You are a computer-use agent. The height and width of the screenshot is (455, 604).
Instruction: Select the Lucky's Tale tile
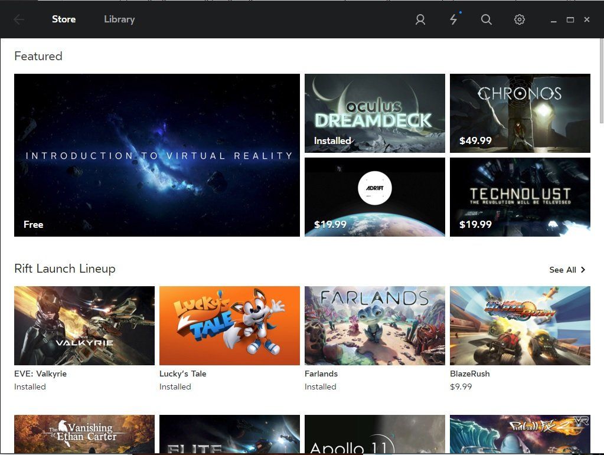[x=229, y=325]
